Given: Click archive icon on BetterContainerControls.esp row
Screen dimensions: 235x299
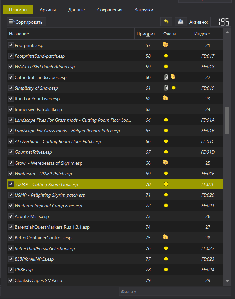Looking at the screenshot, I should (x=165, y=237).
